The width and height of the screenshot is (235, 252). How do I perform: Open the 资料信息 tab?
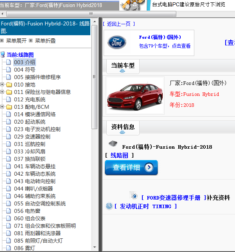click(x=123, y=128)
